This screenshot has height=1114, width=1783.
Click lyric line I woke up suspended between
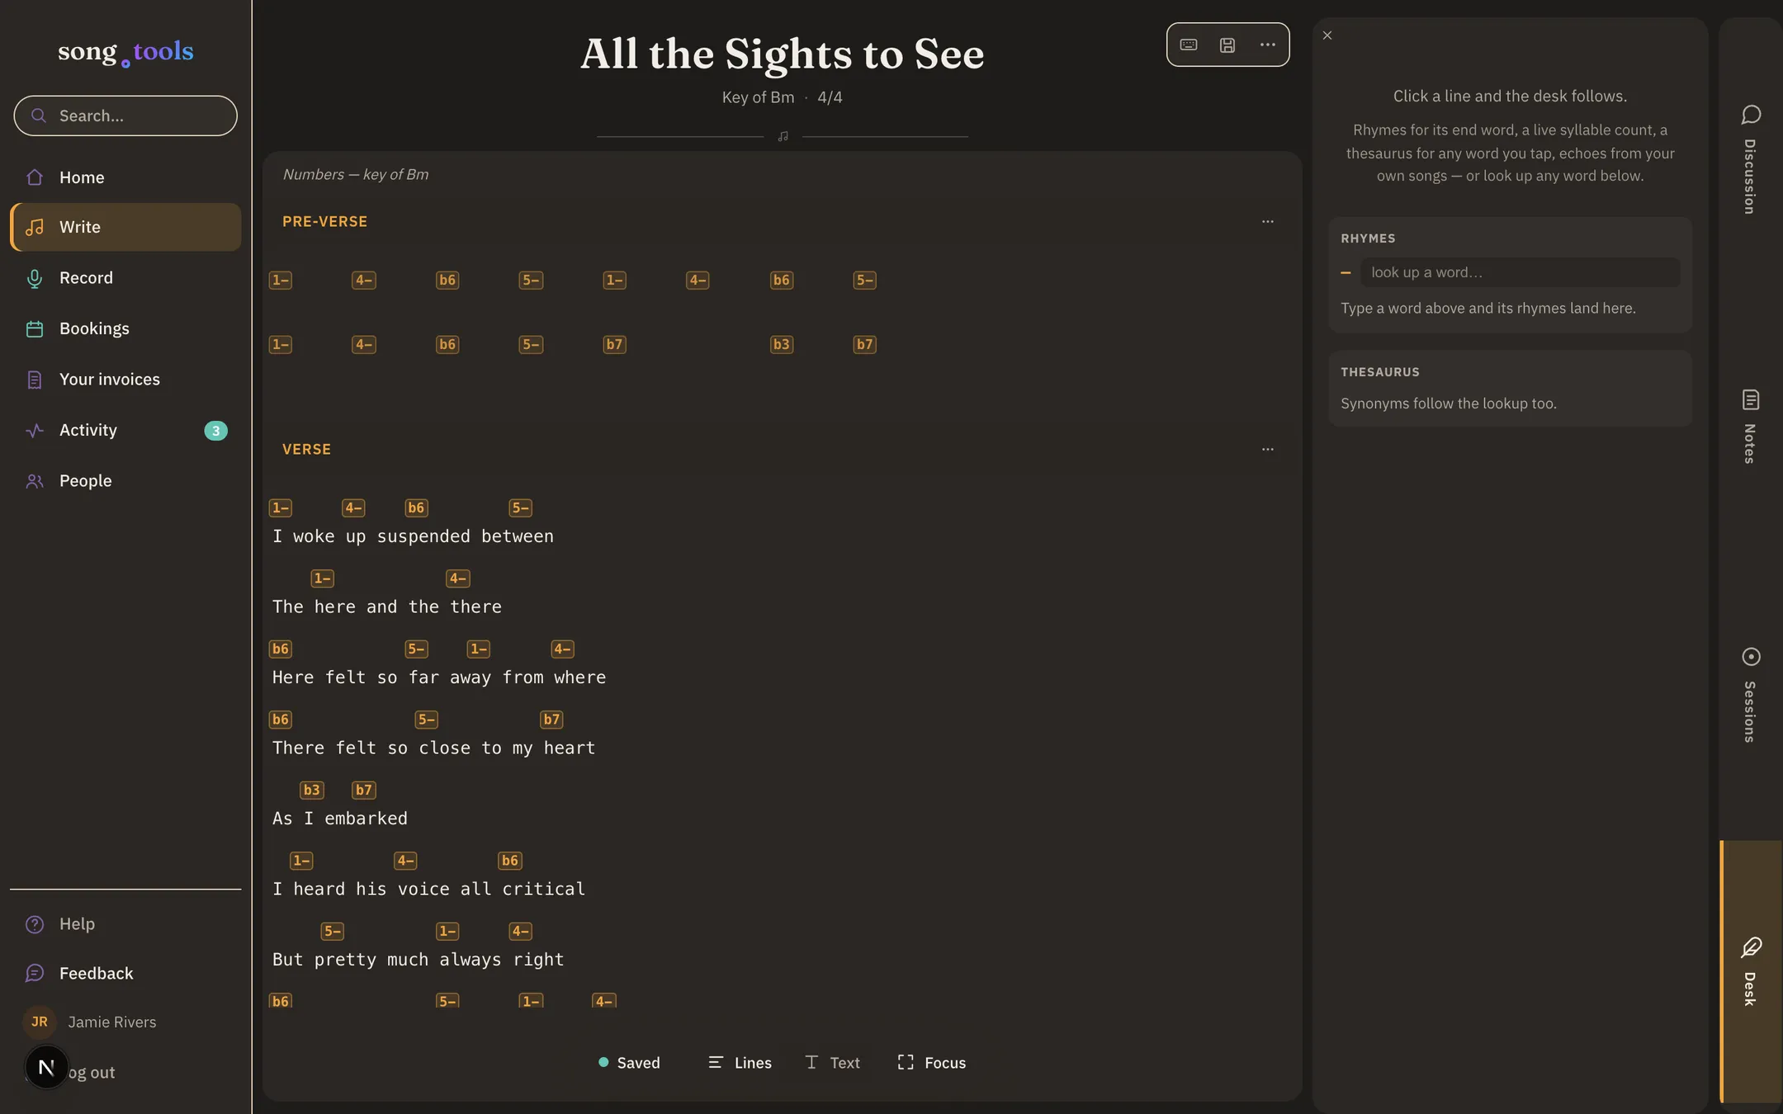(413, 536)
